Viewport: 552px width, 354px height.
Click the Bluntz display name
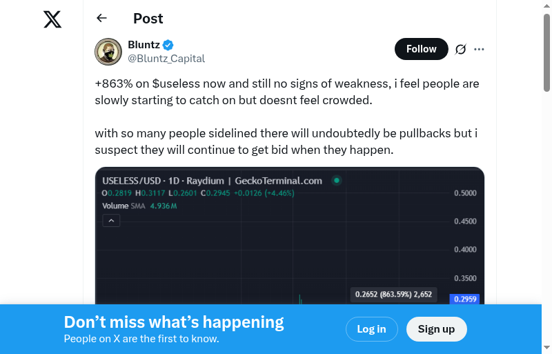click(x=144, y=45)
